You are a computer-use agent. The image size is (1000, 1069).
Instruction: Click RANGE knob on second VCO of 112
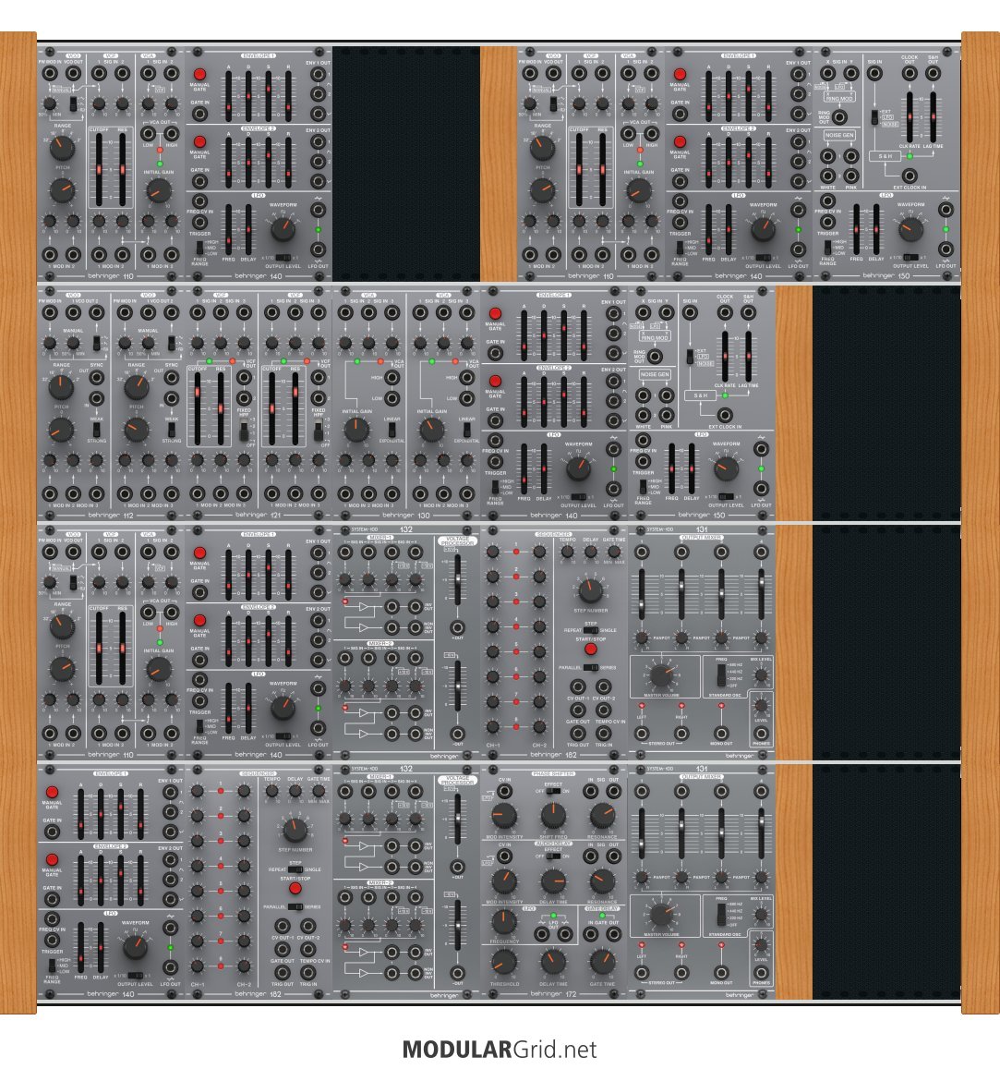tap(137, 388)
